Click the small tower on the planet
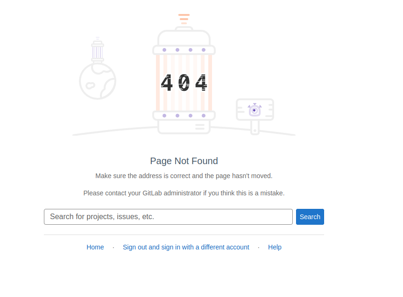This screenshot has width=403, height=297. (x=98, y=50)
